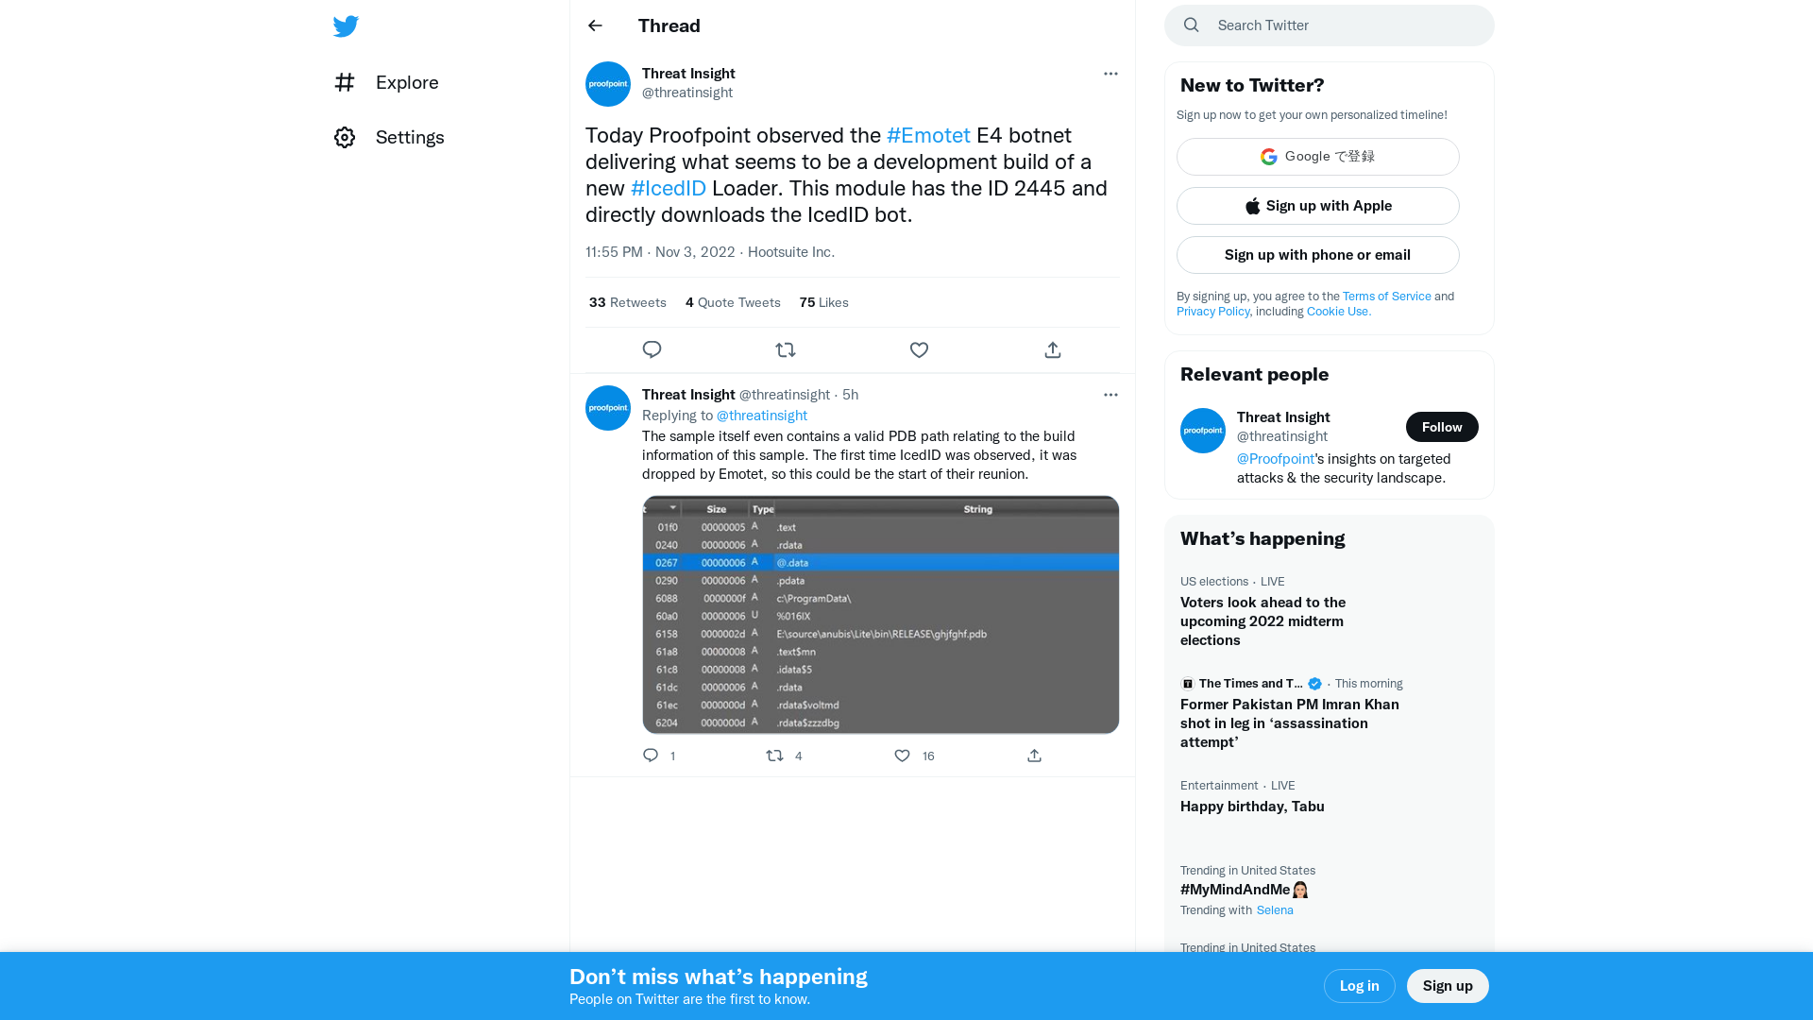1813x1020 pixels.
Task: Click the retweet icon showing 4 retweets
Action: point(774,756)
